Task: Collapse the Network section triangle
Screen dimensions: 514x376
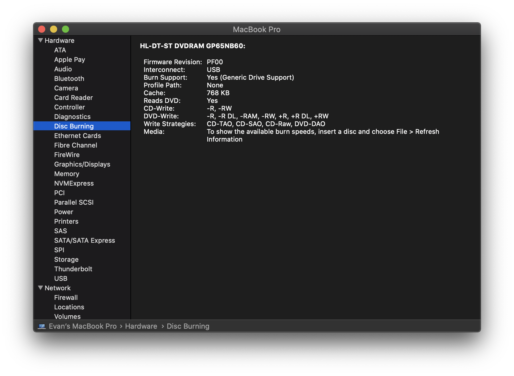Action: tap(41, 288)
